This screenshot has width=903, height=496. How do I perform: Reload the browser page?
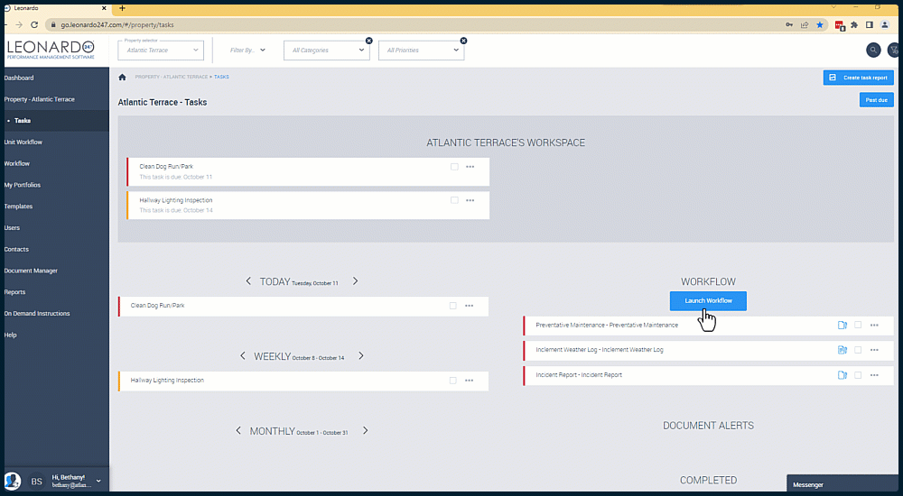click(34, 24)
